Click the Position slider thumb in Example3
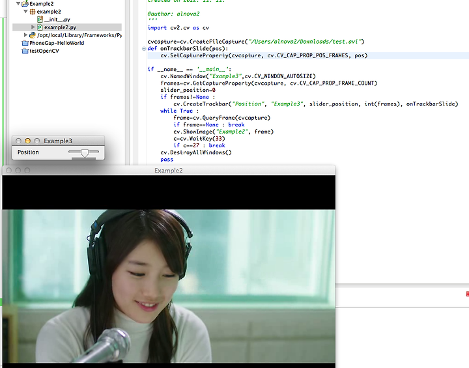469x368 pixels. pos(85,153)
